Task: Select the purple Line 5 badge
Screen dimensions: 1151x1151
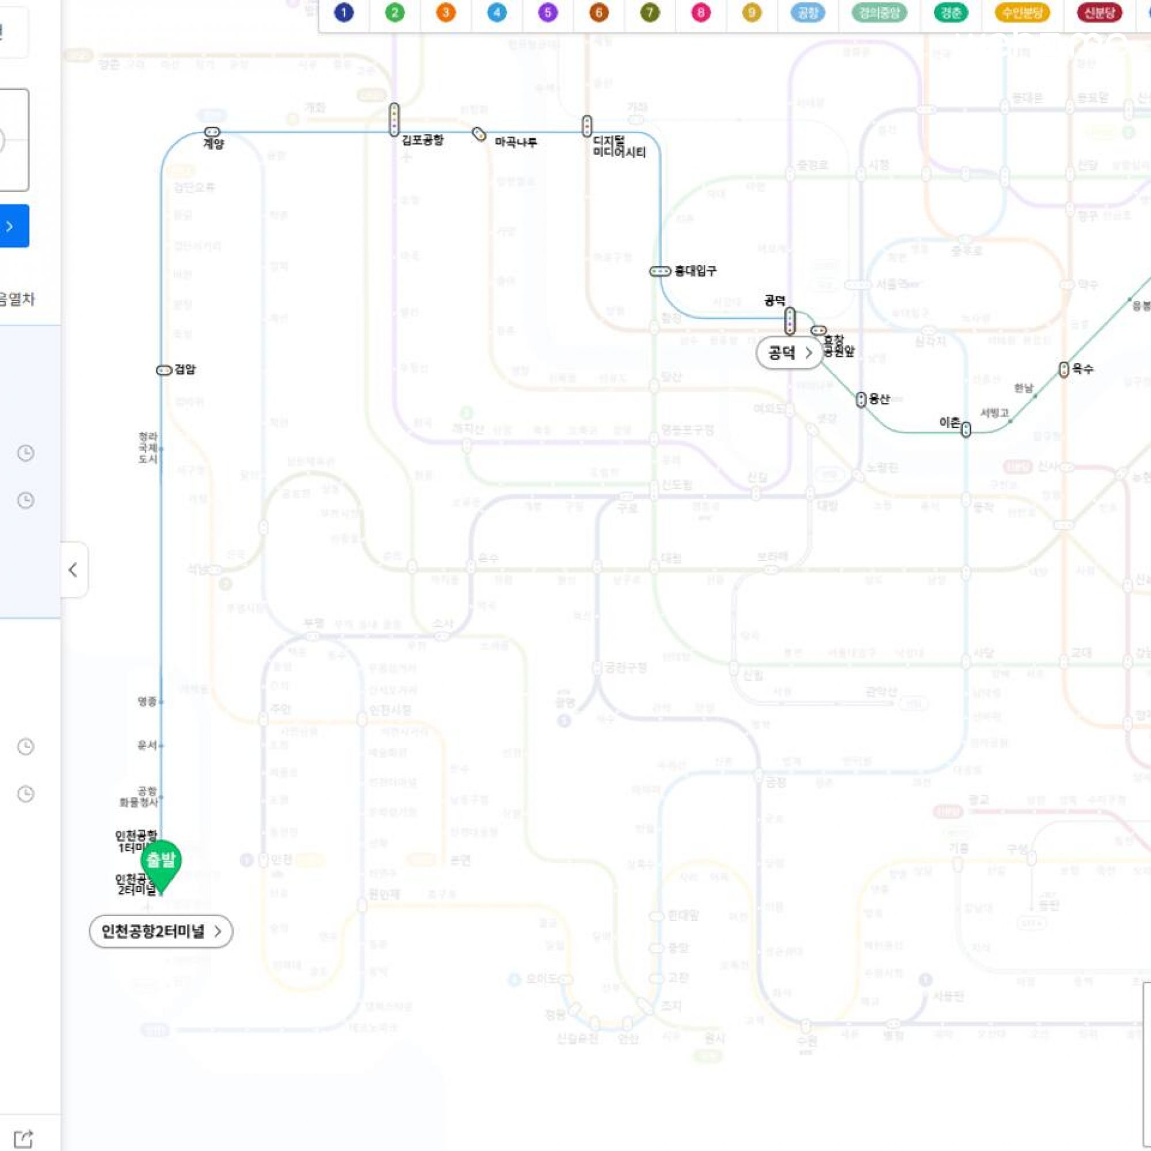Action: 547,13
